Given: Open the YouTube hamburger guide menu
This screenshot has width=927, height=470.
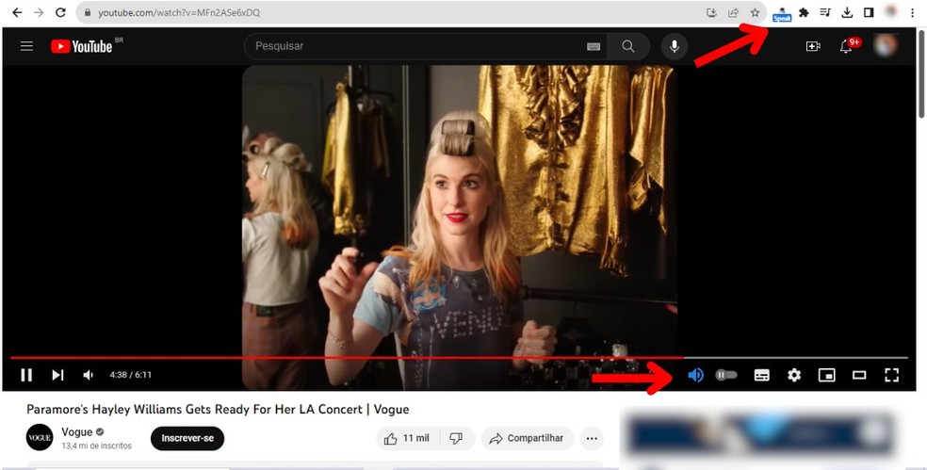Looking at the screenshot, I should (x=26, y=46).
